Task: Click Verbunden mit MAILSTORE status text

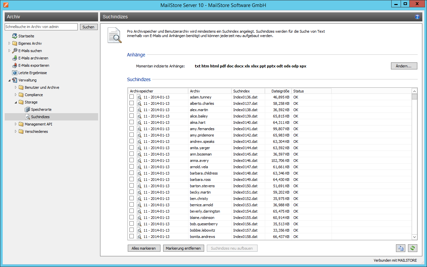Action: tap(395, 260)
